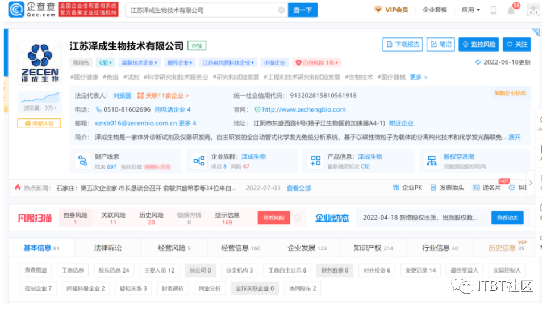The image size is (551, 310).
Task: Expand company description with 展开
Action: 514,137
